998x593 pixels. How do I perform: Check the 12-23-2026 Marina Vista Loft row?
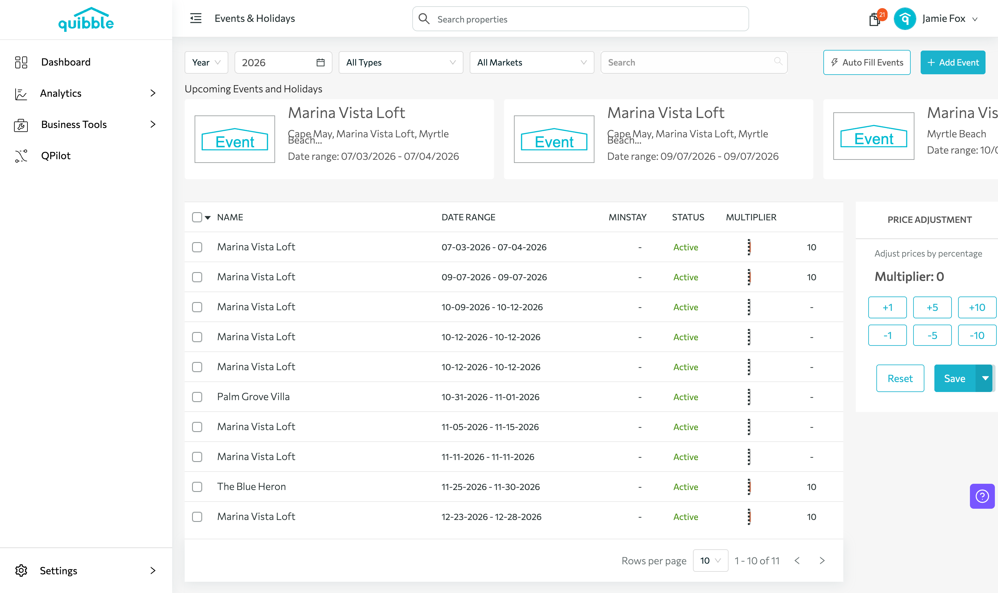coord(197,517)
